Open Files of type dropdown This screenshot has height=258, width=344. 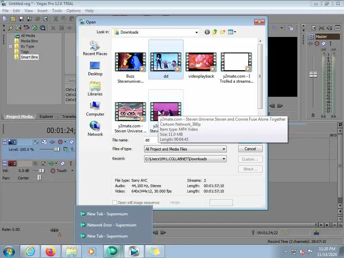[224, 149]
